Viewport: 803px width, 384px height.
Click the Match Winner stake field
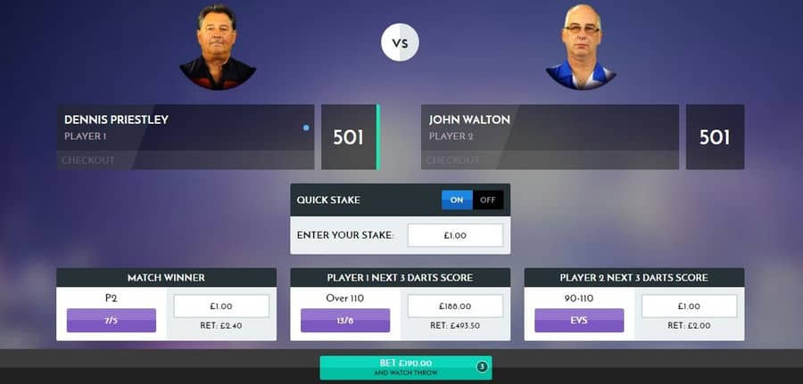pyautogui.click(x=221, y=306)
